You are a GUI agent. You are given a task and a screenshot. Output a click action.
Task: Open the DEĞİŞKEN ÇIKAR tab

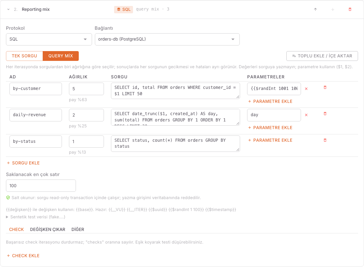(48, 230)
